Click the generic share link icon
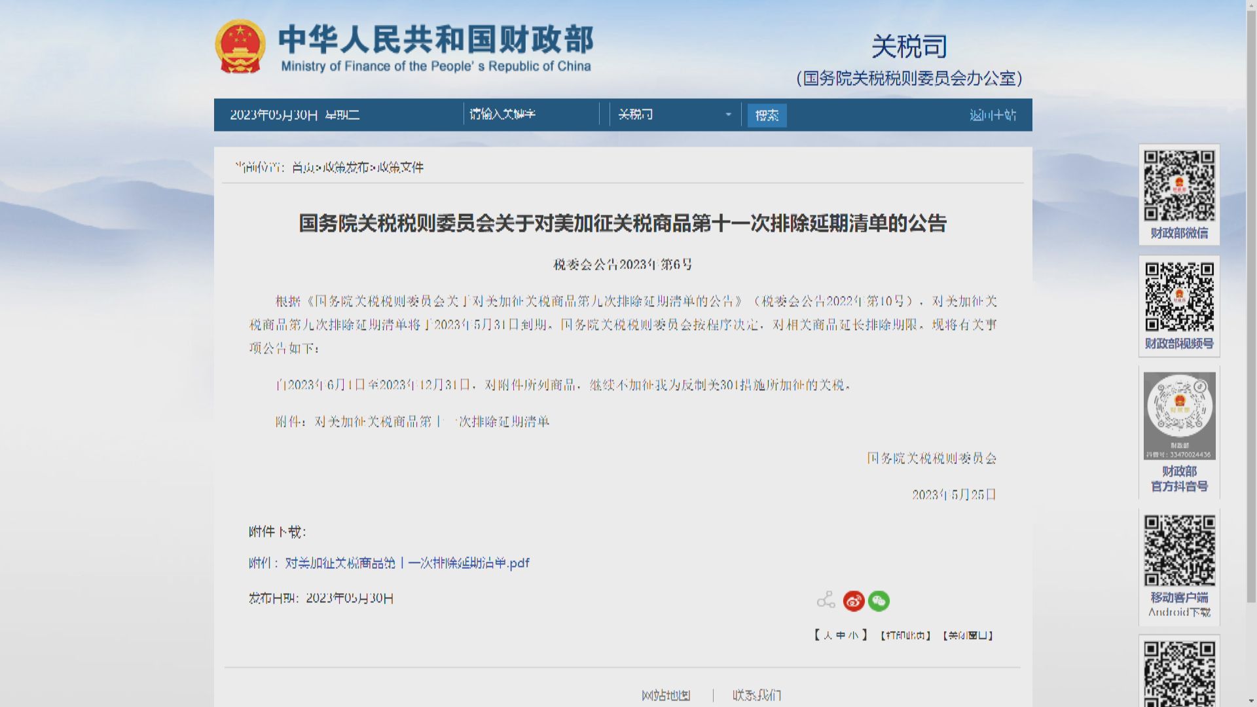Viewport: 1257px width, 707px height. (826, 600)
